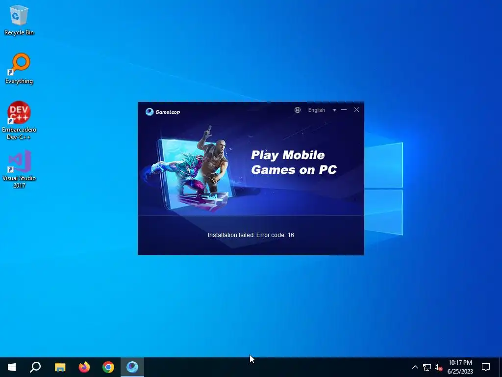The width and height of the screenshot is (502, 377).
Task: Open the Recycle Bin desktop icon
Action: coord(19,20)
